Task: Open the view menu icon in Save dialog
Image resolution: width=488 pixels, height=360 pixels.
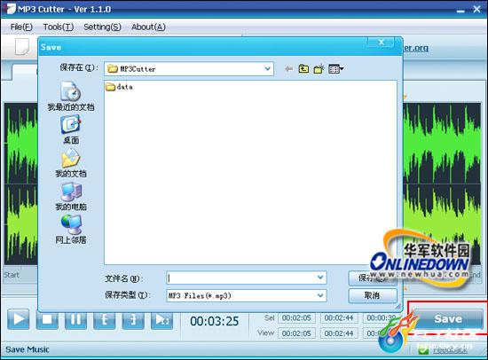Action: [x=336, y=69]
